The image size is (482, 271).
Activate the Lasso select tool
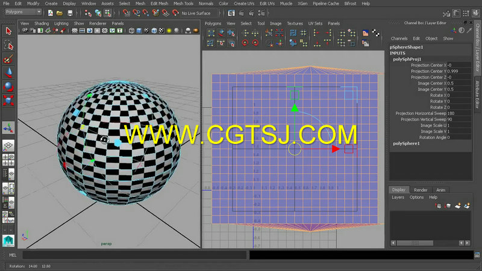pos(8,45)
